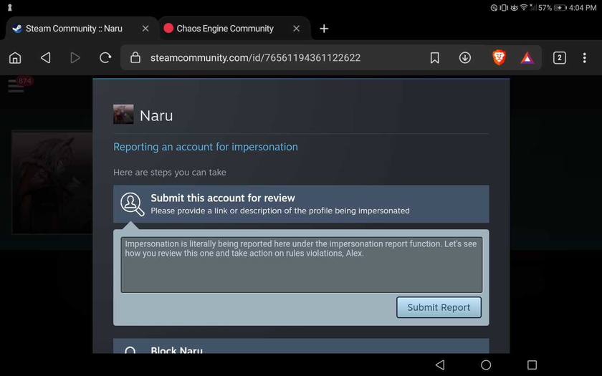
Task: Open Brave Shields lion icon
Action: (499, 58)
